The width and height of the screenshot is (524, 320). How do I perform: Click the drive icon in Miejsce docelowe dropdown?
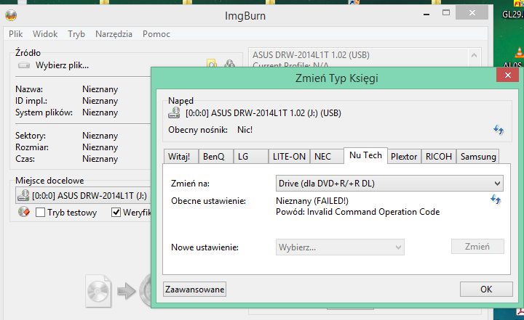click(x=23, y=195)
